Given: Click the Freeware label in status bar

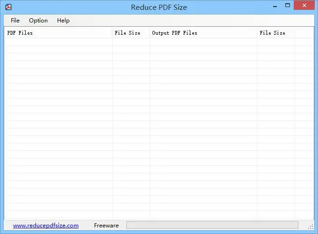Looking at the screenshot, I should [106, 226].
